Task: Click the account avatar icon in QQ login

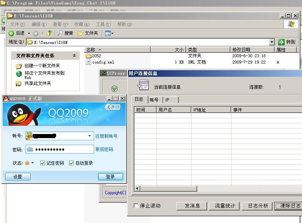Action: coord(29,136)
